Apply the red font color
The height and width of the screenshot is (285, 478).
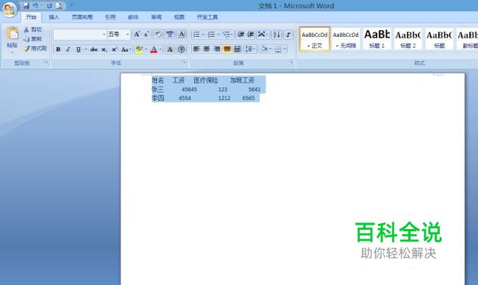[x=154, y=49]
